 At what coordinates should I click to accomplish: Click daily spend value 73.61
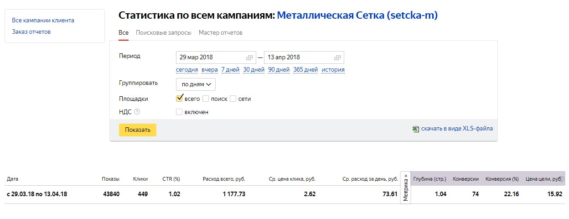click(390, 194)
